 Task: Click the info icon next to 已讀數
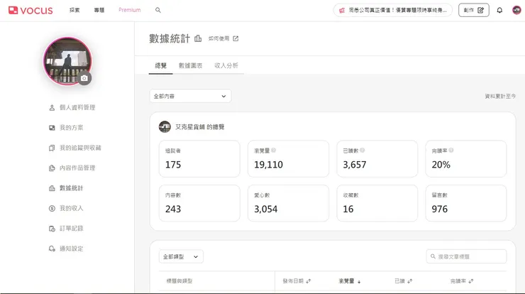pos(363,150)
